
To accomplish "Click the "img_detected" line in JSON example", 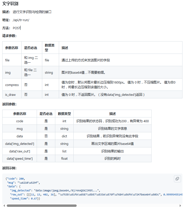I will coord(55,190).
